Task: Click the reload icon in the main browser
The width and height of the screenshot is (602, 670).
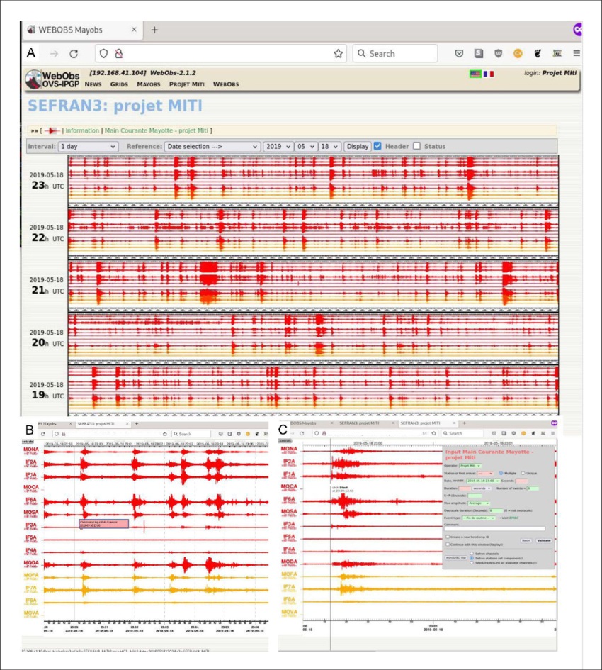Action: click(x=74, y=54)
